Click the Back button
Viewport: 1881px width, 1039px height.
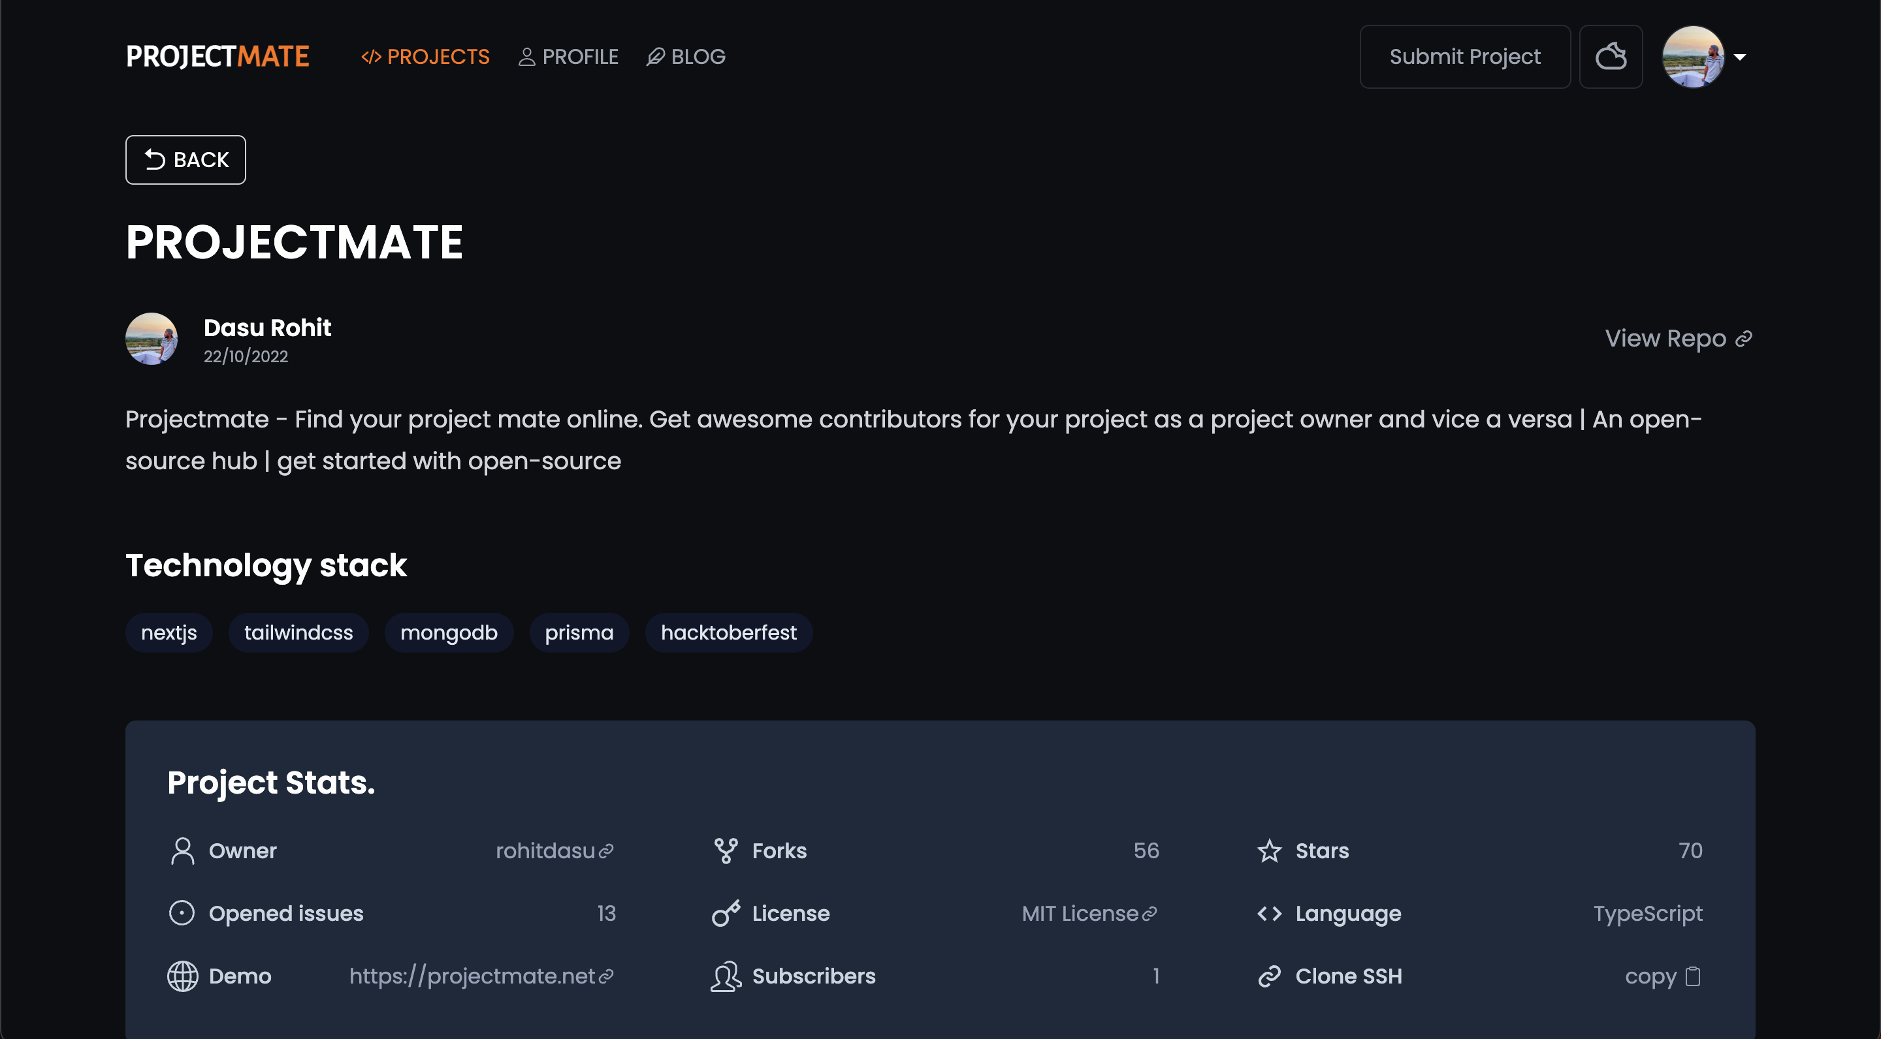tap(185, 159)
